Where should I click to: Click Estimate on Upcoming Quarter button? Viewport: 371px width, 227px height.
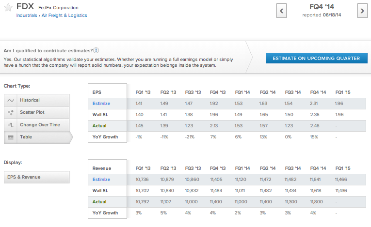316,58
